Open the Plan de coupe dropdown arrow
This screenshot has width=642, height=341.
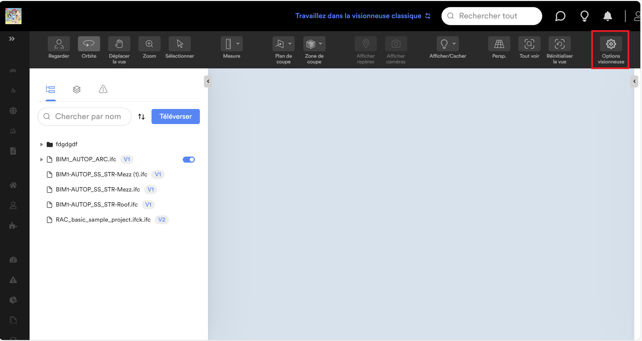[x=290, y=44]
